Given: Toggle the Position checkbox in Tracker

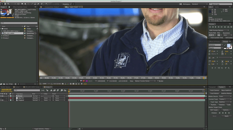Looking at the screenshot, I should click(x=210, y=104).
